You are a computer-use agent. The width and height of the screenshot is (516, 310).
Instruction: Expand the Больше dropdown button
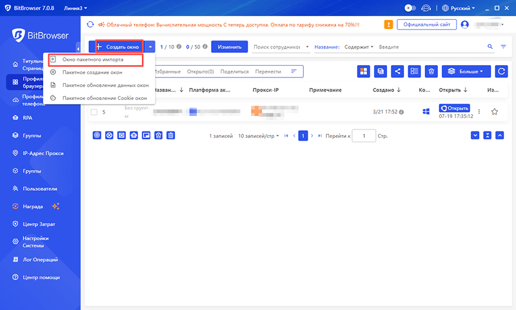(466, 72)
